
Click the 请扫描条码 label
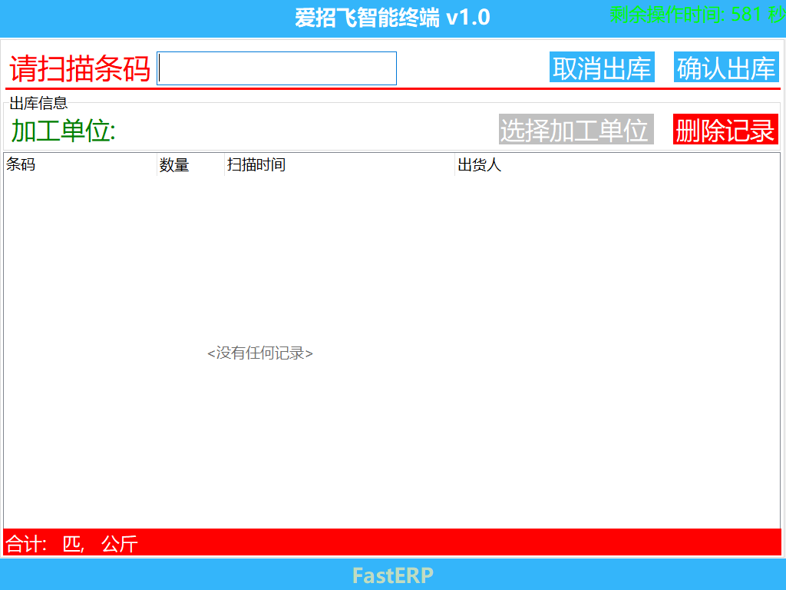[x=80, y=68]
